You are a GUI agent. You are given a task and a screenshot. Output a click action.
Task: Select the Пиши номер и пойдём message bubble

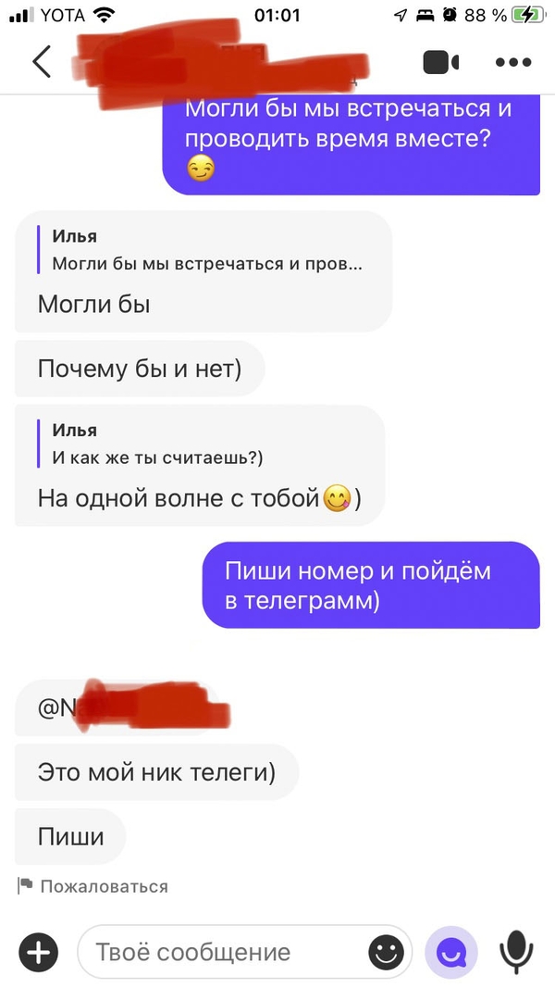coord(371,585)
